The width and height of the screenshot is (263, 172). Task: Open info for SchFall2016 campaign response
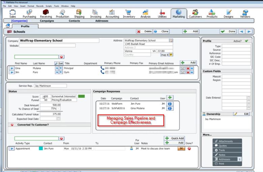pos(170,108)
